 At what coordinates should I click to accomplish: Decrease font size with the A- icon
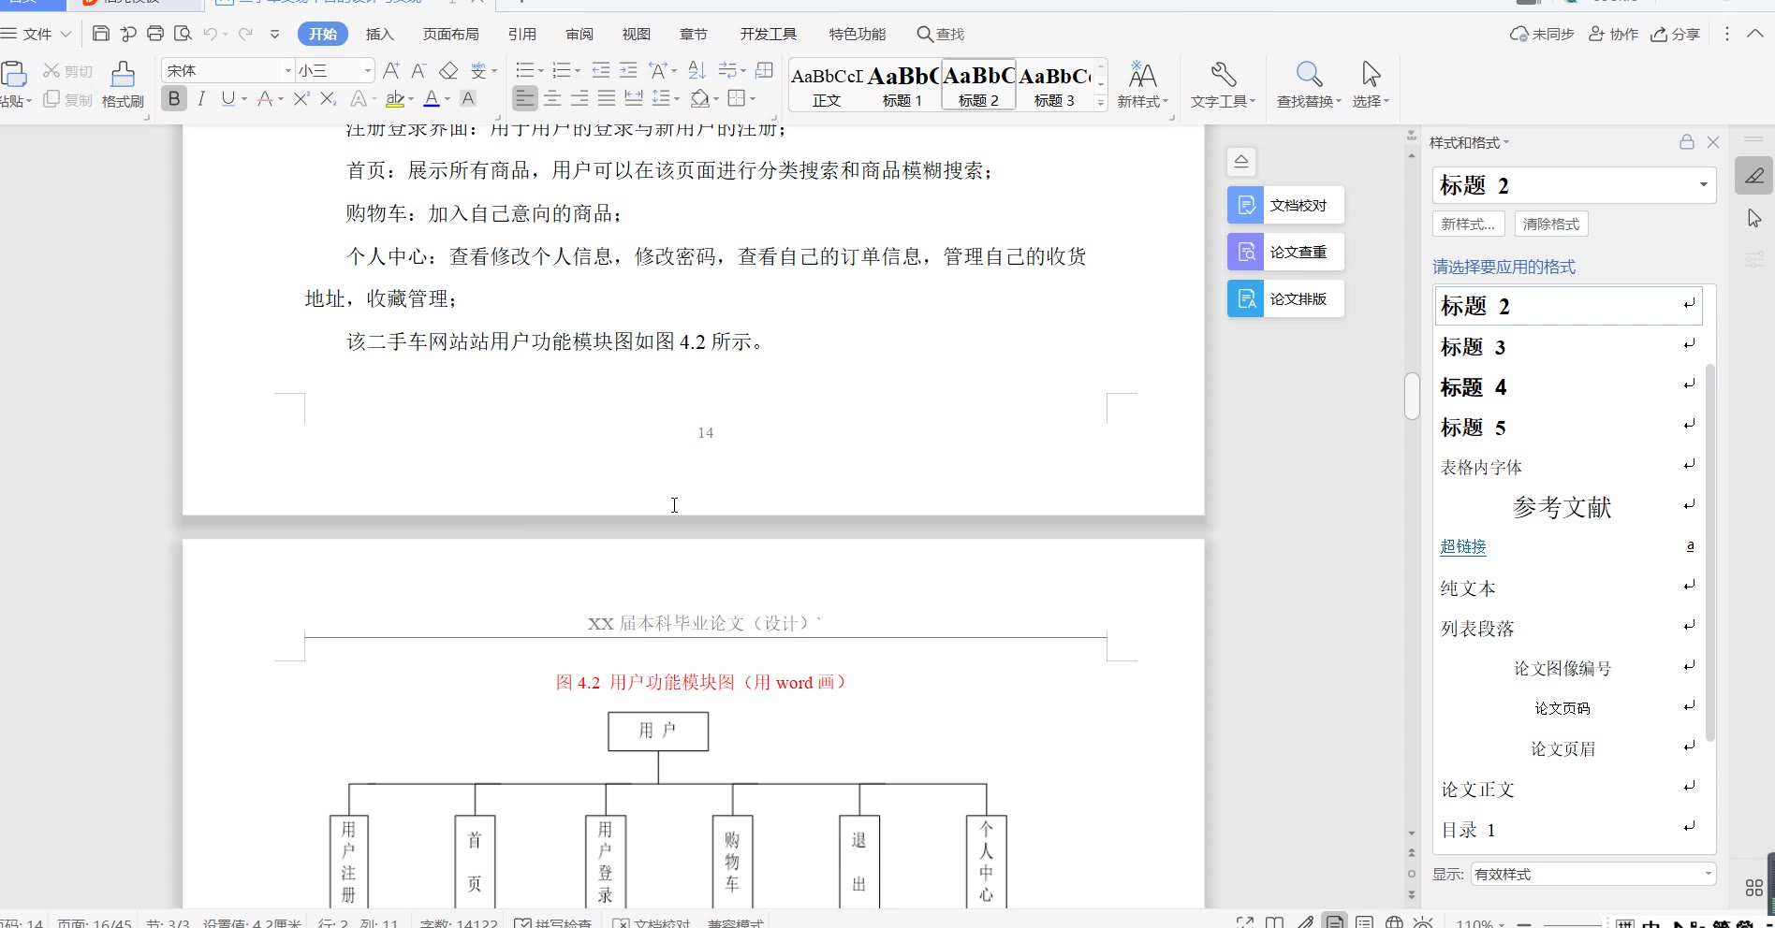point(418,70)
